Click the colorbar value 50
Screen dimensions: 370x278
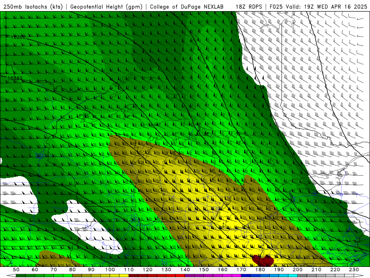coord(16,270)
